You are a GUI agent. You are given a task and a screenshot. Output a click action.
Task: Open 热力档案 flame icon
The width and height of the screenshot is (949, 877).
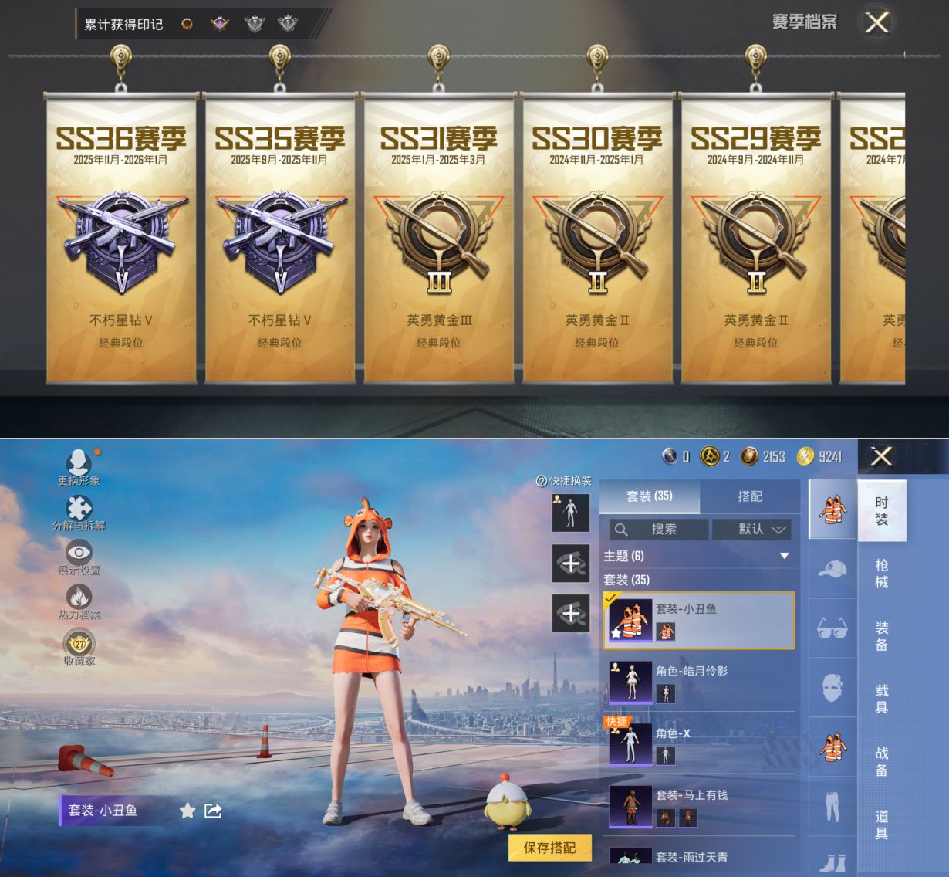(x=79, y=598)
